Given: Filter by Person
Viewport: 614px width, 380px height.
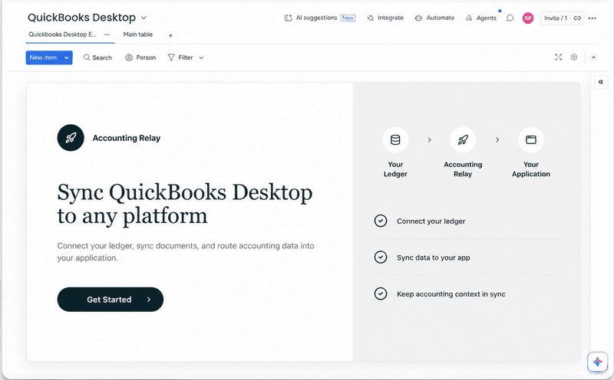Looking at the screenshot, I should coord(140,57).
